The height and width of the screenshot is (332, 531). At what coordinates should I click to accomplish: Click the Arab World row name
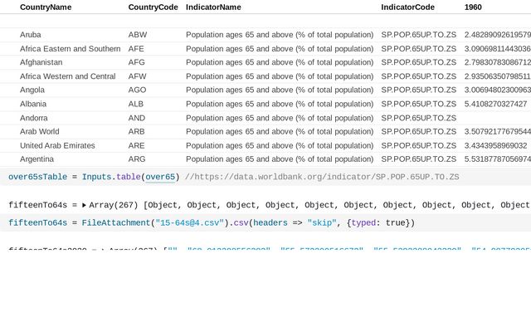(39, 131)
